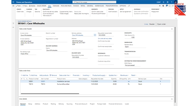
Task: Click the horizontal scrollbar in lines grid
Action: point(50,94)
